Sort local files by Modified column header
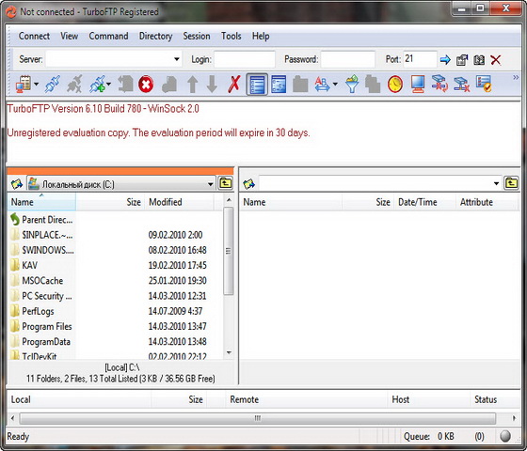 point(179,202)
